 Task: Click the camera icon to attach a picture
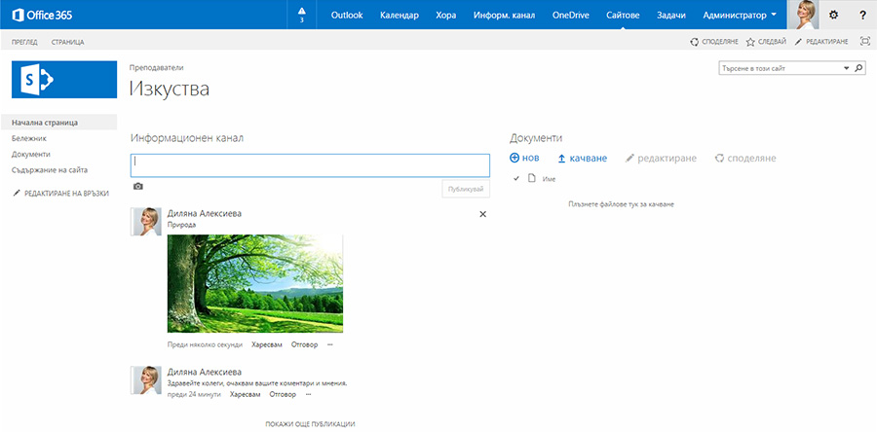(x=138, y=187)
